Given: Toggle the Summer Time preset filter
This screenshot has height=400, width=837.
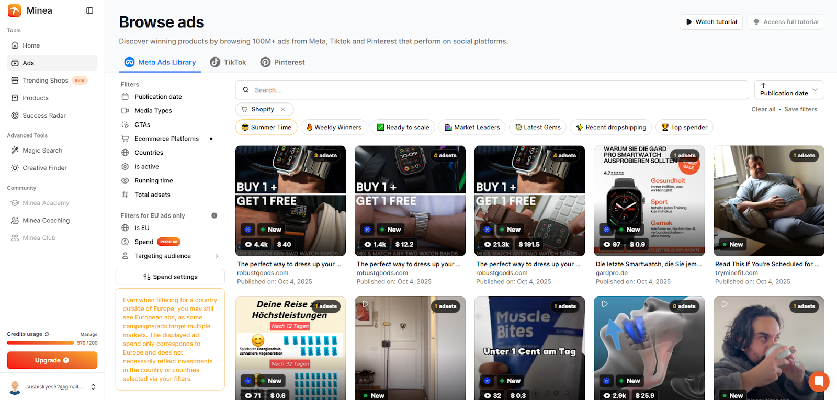Looking at the screenshot, I should pyautogui.click(x=266, y=127).
